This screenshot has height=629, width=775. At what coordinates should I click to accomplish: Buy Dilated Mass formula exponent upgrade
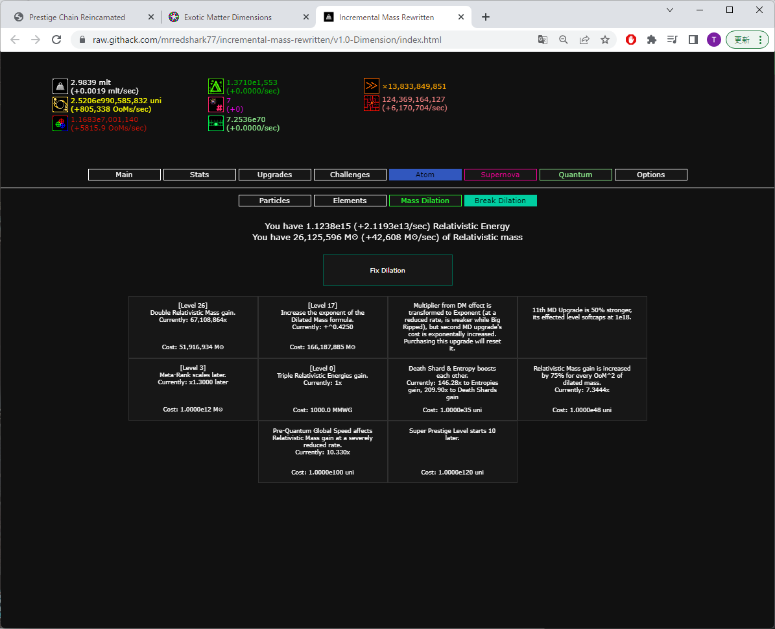point(323,327)
